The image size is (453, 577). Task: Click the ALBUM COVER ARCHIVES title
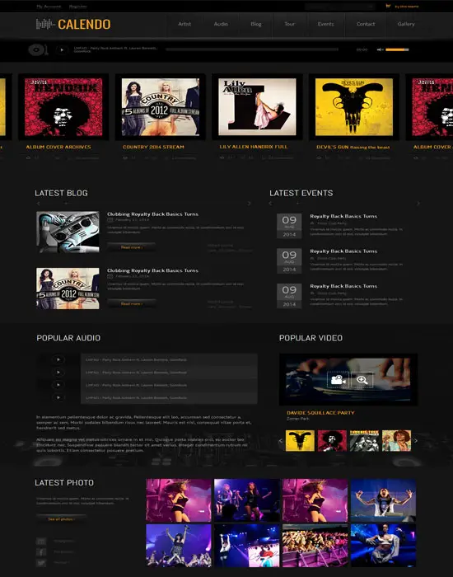point(58,147)
